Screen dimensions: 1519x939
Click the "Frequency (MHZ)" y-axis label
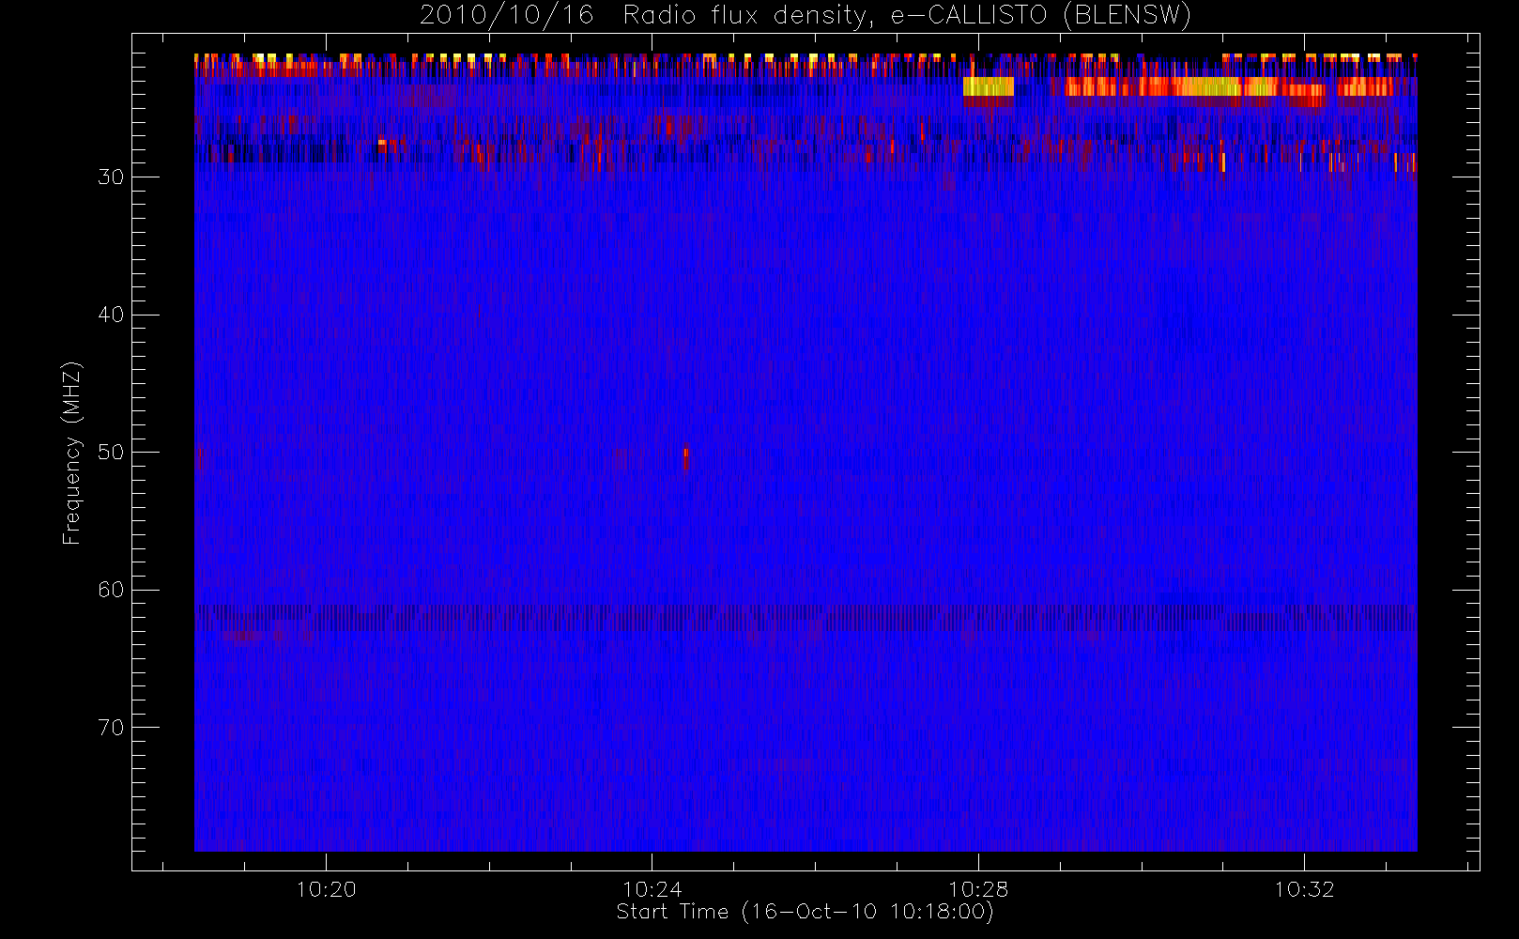point(72,453)
